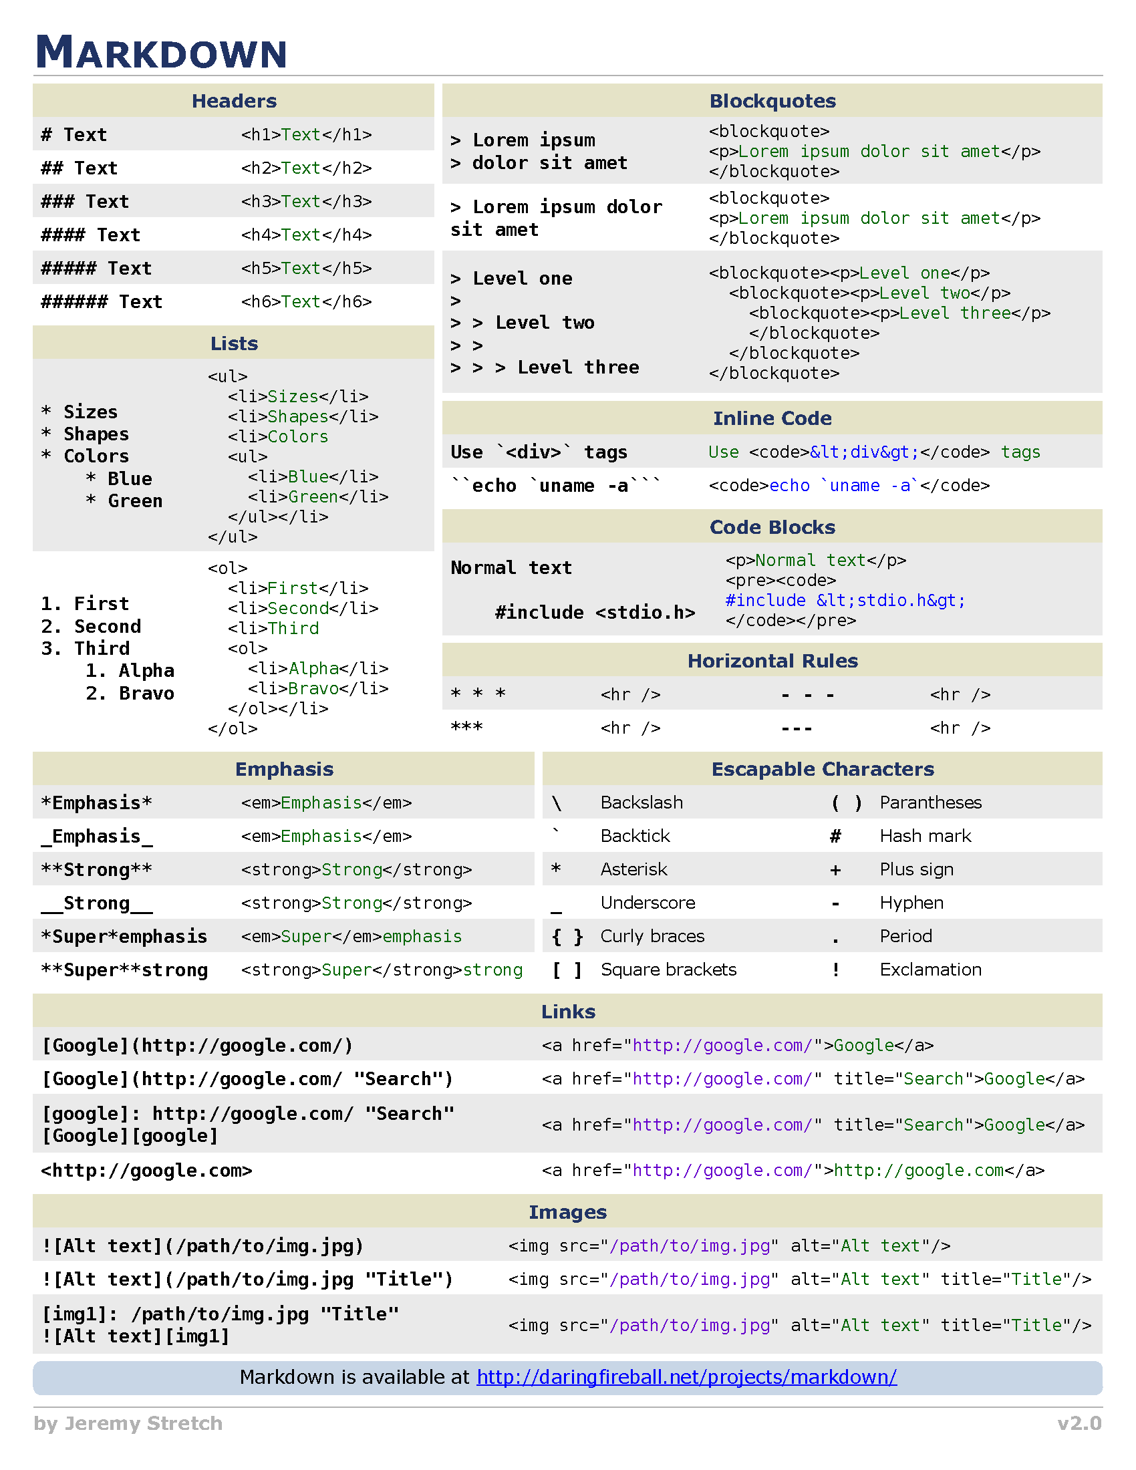Click the Plus sign entry
1136x1470 pixels.
point(917,869)
